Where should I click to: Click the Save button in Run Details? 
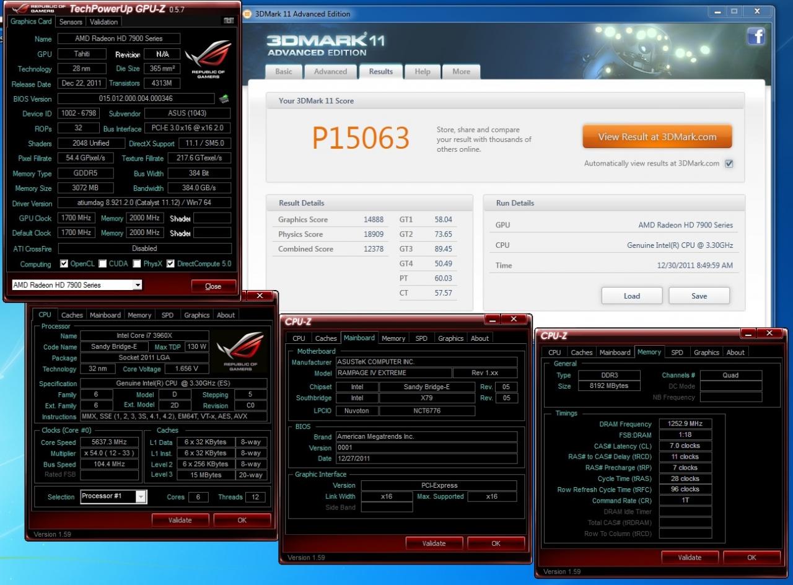699,296
